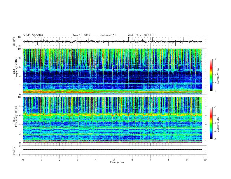Click the date label "Nov.7 , 2025"
Image resolution: width=231 pixels, height=179 pixels.
(x=81, y=35)
